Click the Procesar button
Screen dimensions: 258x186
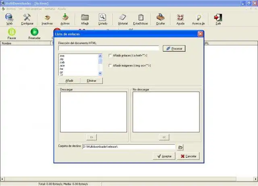174,48
